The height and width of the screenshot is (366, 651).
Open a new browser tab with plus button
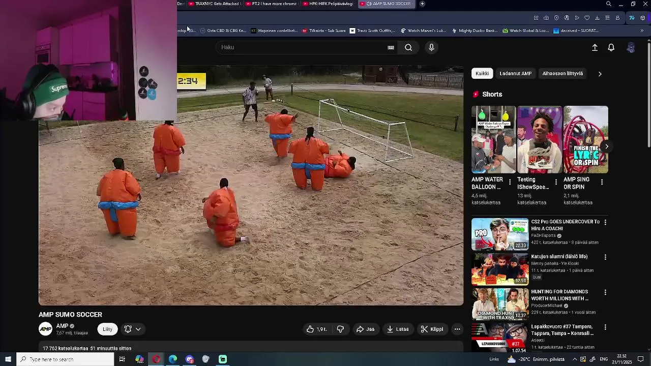click(x=422, y=4)
